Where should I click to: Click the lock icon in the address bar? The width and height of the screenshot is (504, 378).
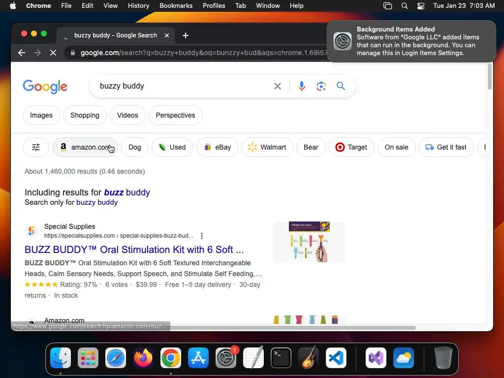[73, 53]
